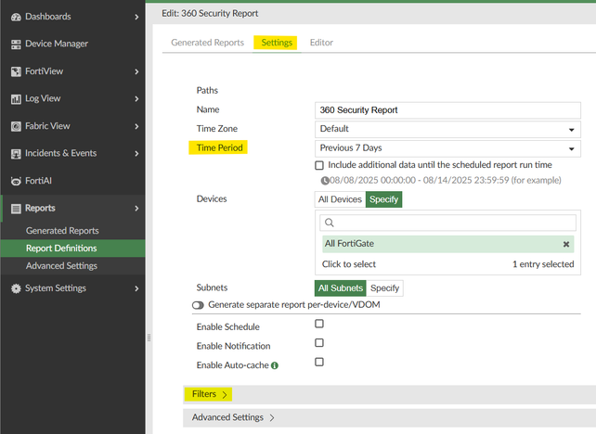Select the All Devices button

point(340,199)
